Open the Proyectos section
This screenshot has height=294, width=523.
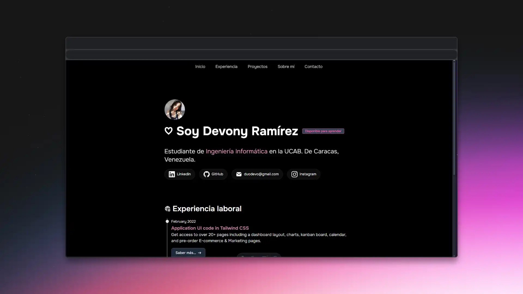257,66
